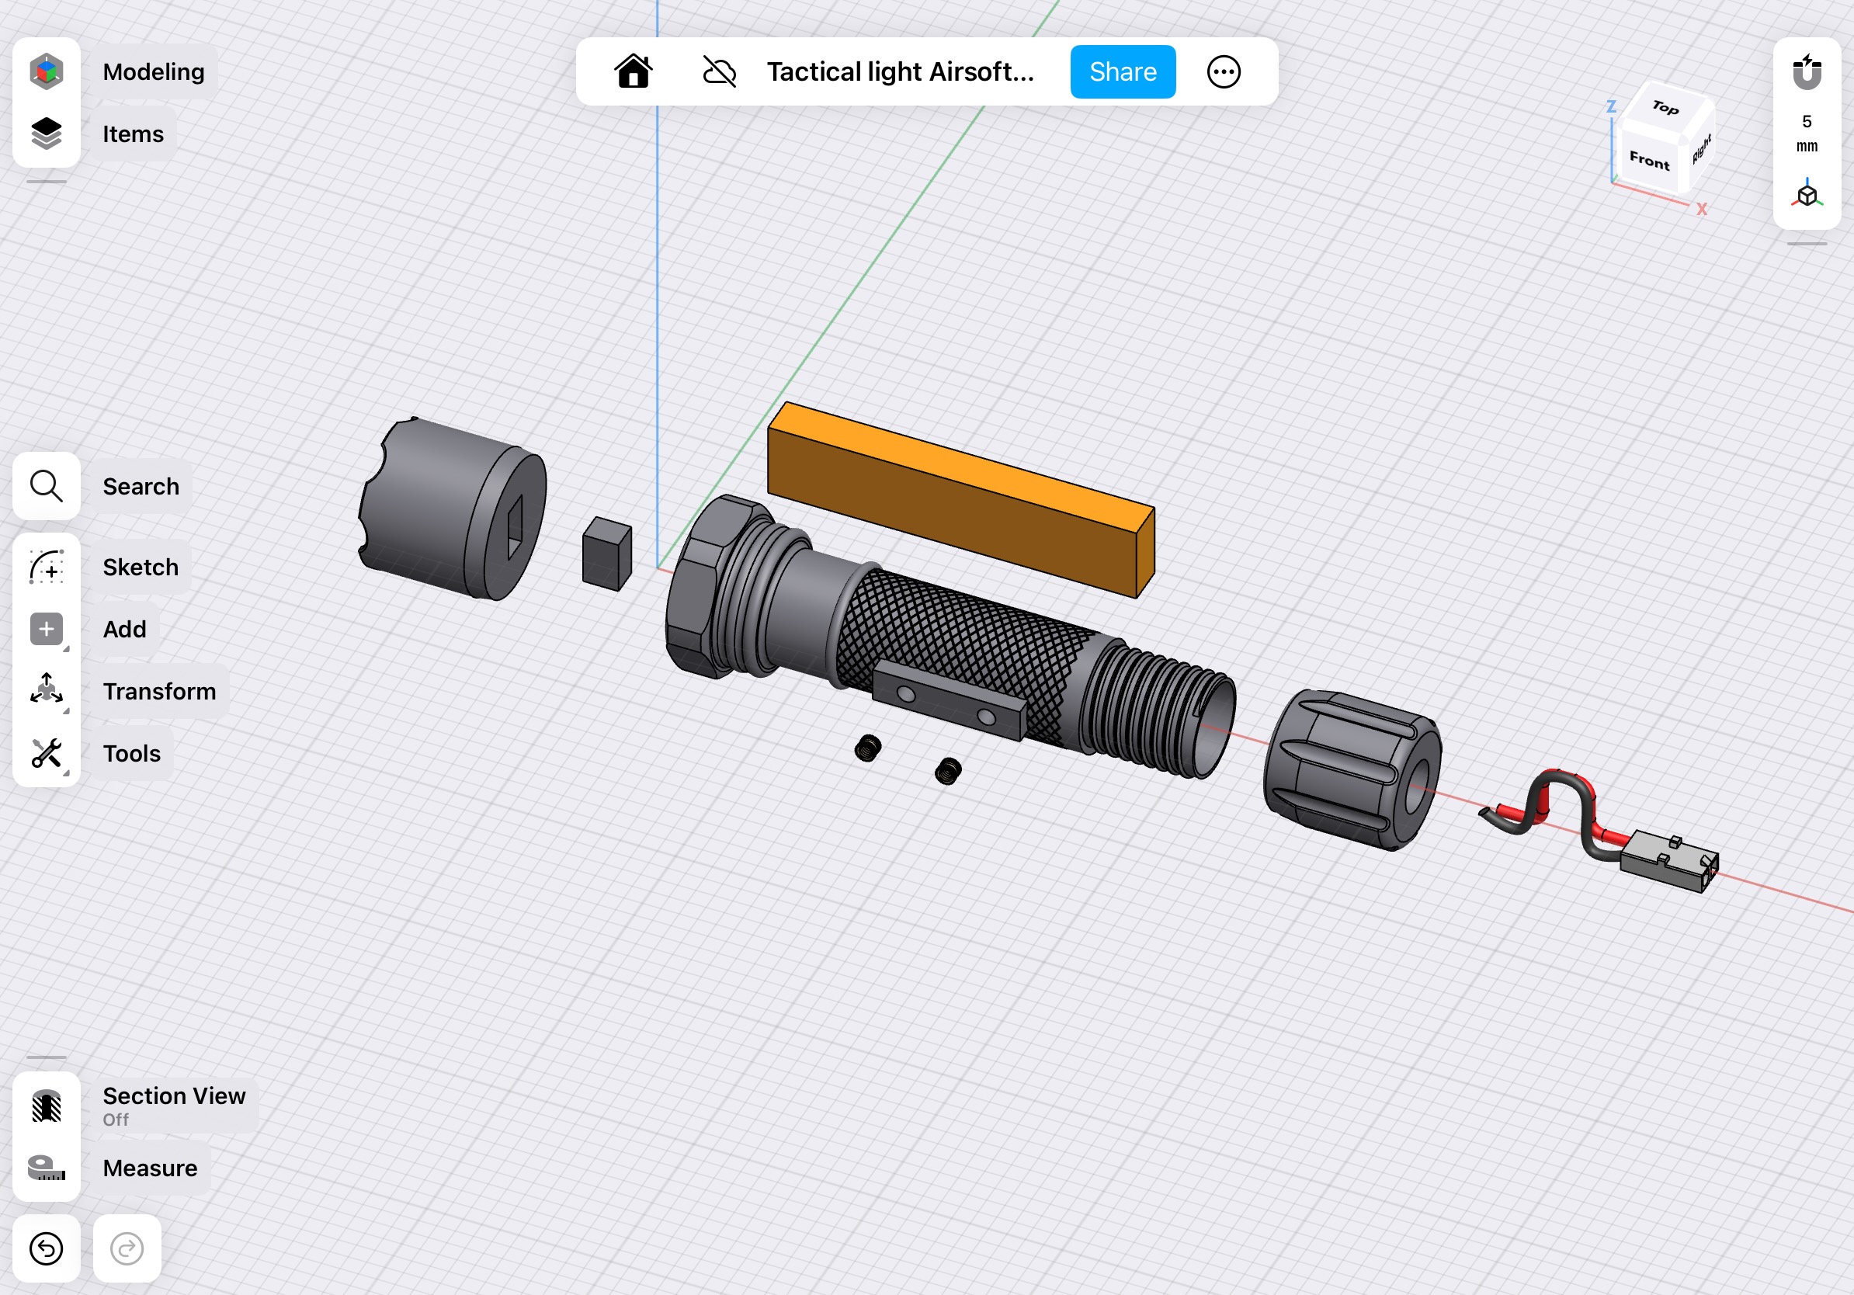Toggle Section View on
The width and height of the screenshot is (1854, 1295).
tap(46, 1106)
